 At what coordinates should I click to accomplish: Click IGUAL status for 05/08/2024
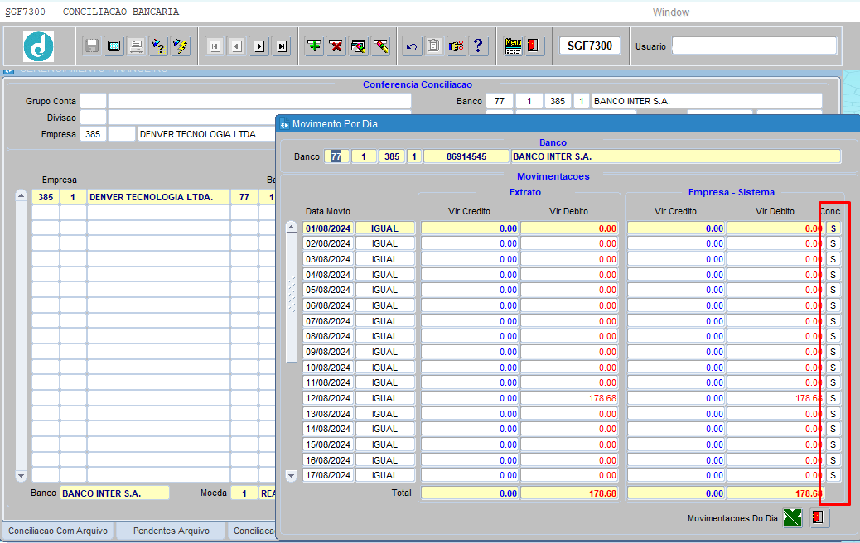coord(384,290)
